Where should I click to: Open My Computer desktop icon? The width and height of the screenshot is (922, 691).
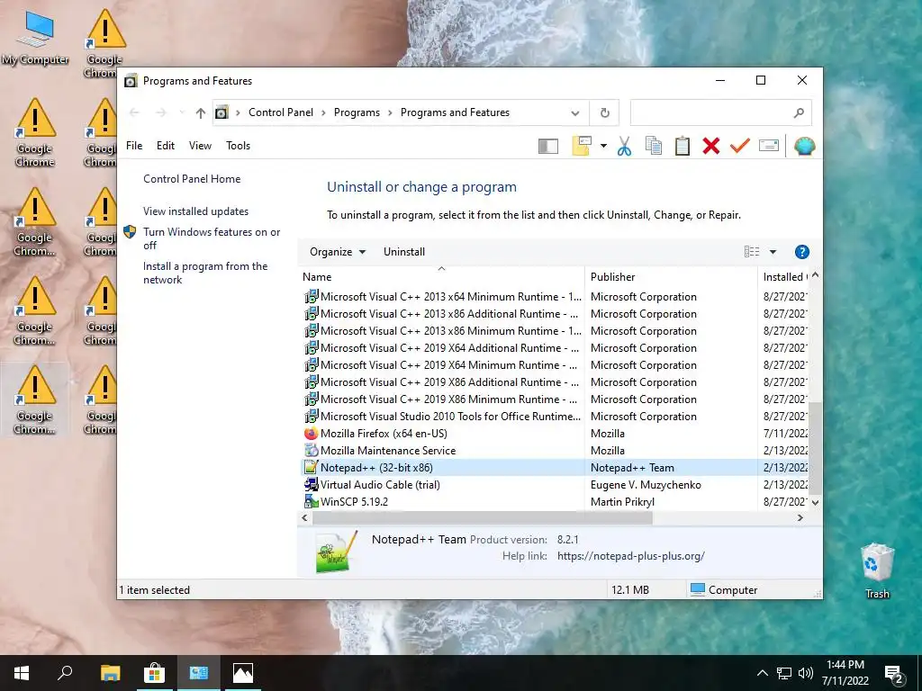(x=35, y=38)
